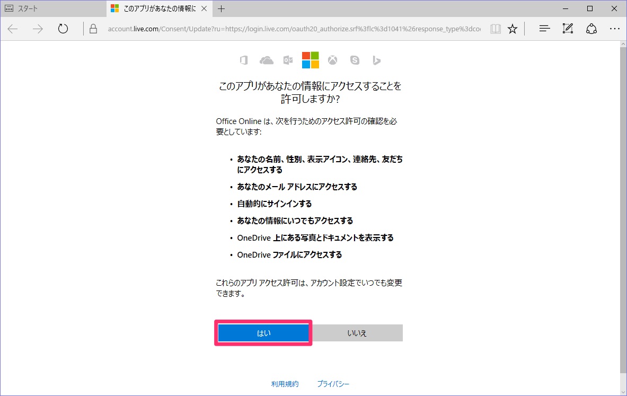Image resolution: width=627 pixels, height=396 pixels.
Task: Click the Office logo icon
Action: (243, 60)
